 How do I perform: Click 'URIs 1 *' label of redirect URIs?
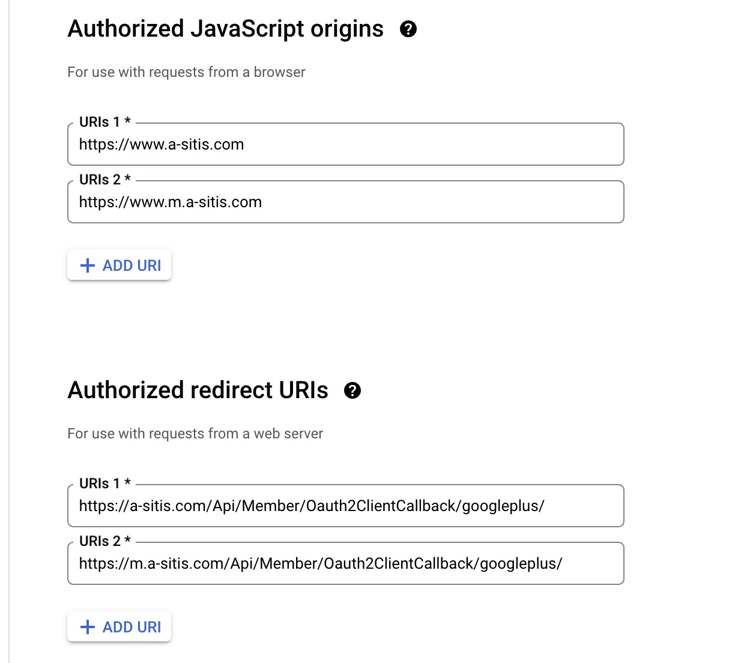point(104,483)
